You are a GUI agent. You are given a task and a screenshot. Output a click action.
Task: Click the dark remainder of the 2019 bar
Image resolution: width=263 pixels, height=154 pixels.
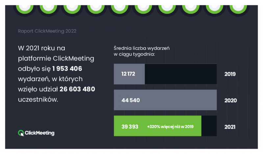click(x=180, y=74)
